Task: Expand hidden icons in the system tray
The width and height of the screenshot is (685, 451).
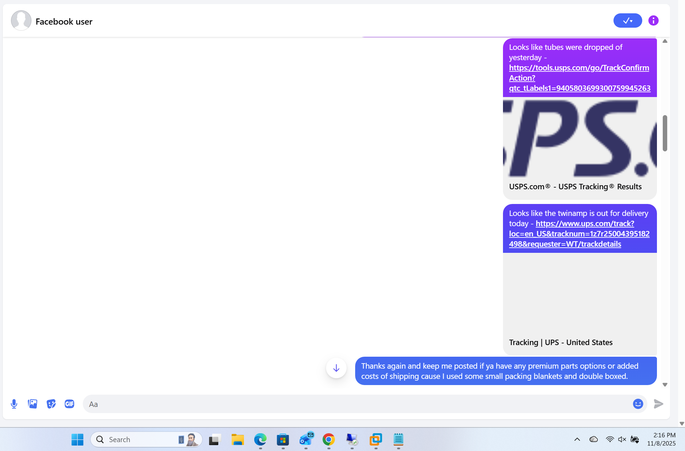Action: (577, 440)
